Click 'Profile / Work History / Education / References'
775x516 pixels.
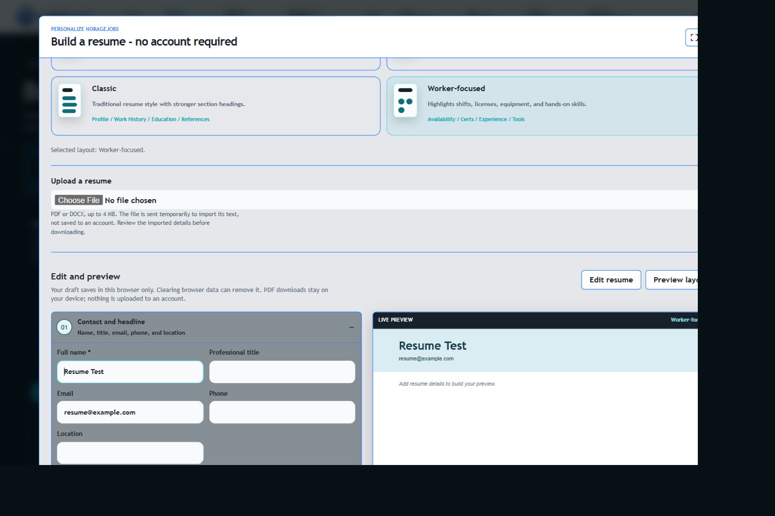coord(150,119)
